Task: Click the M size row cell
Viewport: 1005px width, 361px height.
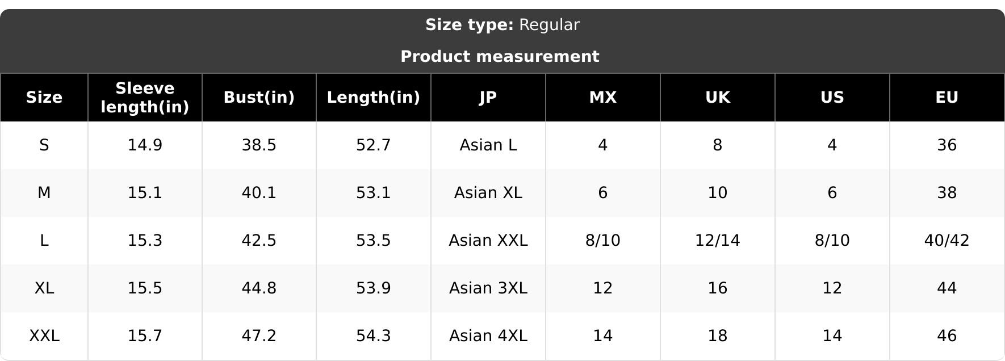Action: (x=44, y=193)
